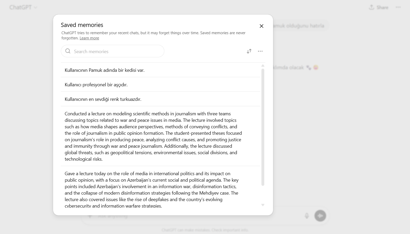Close the Saved memories dialog
The height and width of the screenshot is (234, 410).
261,26
